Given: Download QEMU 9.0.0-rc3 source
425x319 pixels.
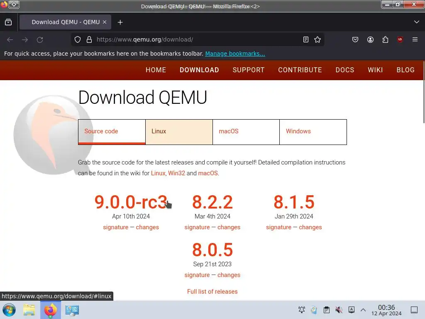Looking at the screenshot, I should (x=131, y=202).
